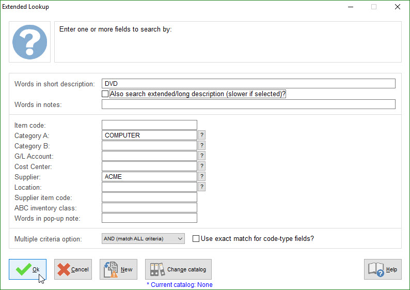Toggle exact match for code-type fields
The width and height of the screenshot is (410, 290).
[x=196, y=238]
